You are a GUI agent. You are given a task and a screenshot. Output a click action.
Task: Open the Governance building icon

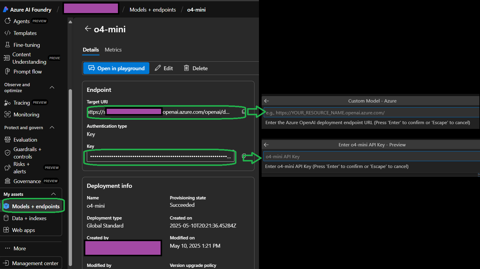(7, 181)
